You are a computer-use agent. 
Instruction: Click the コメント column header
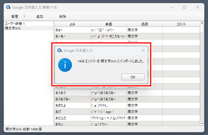181,24
